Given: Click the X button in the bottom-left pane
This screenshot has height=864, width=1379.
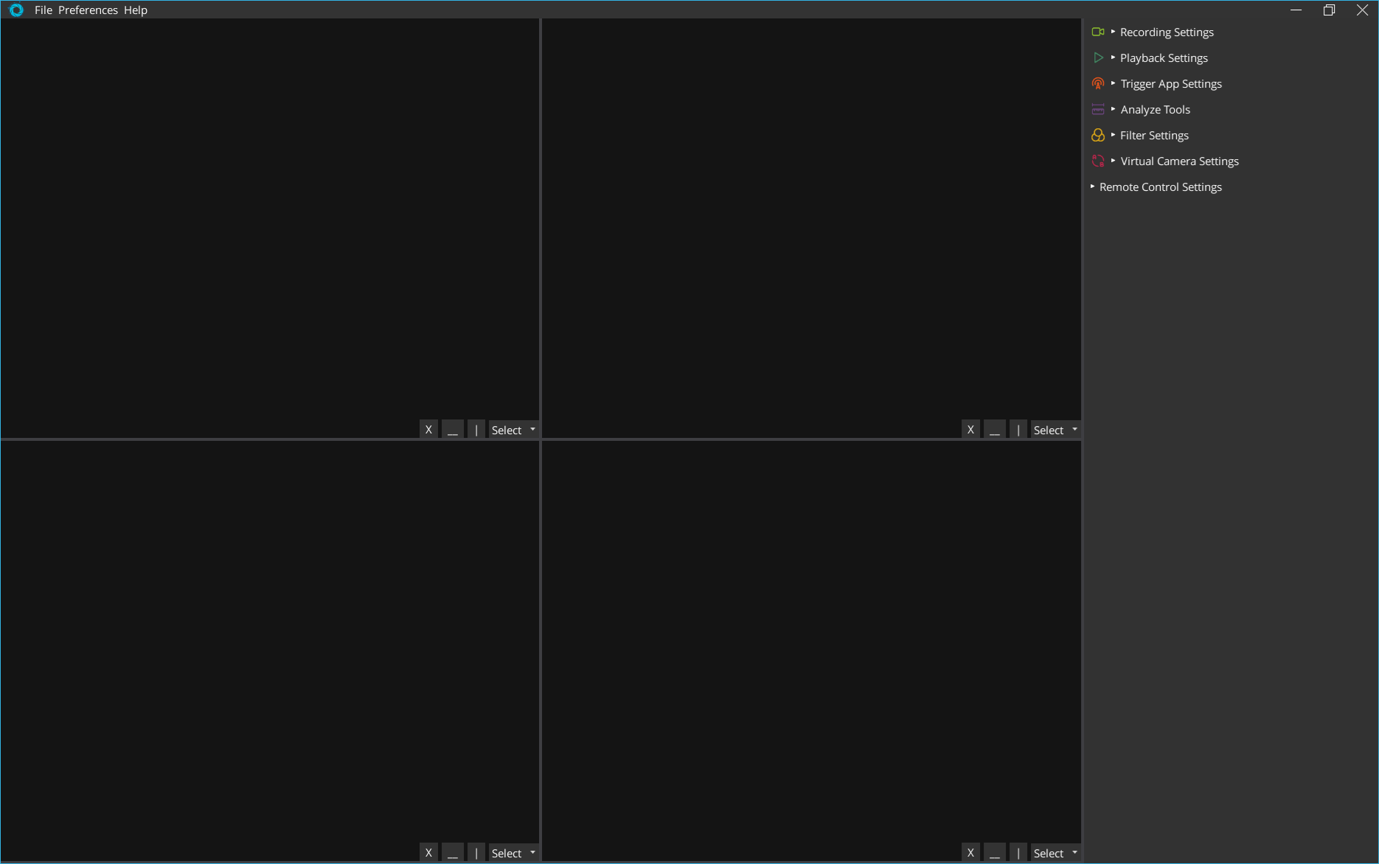Looking at the screenshot, I should (x=428, y=853).
